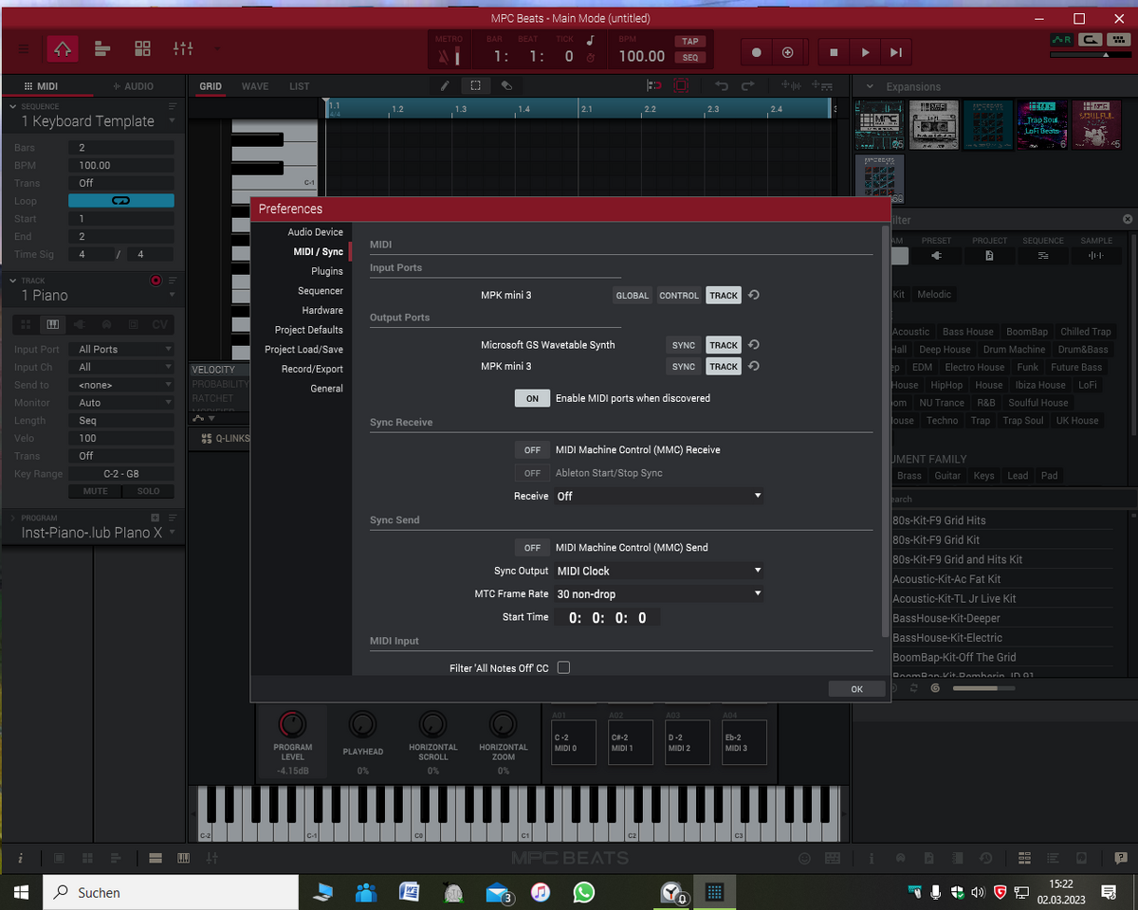
Task: Toggle CONTROL for MPK mini 3 input
Action: (679, 296)
